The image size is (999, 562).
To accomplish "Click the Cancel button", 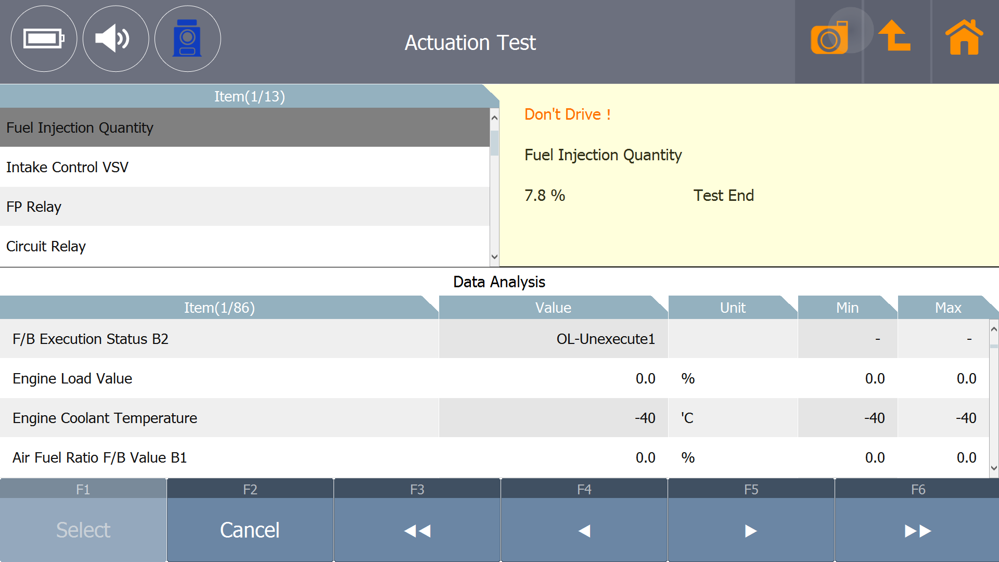I will (250, 530).
